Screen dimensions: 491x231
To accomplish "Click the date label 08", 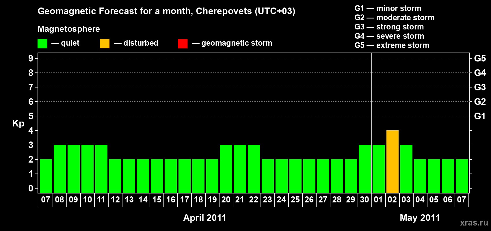I will [x=59, y=200].
